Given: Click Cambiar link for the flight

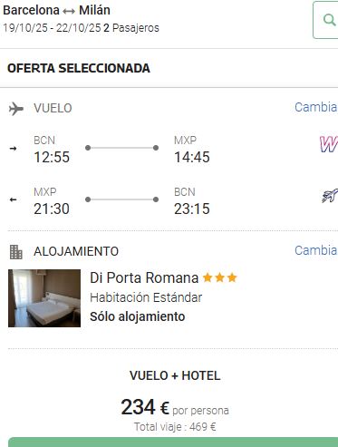Looking at the screenshot, I should click(x=316, y=107).
